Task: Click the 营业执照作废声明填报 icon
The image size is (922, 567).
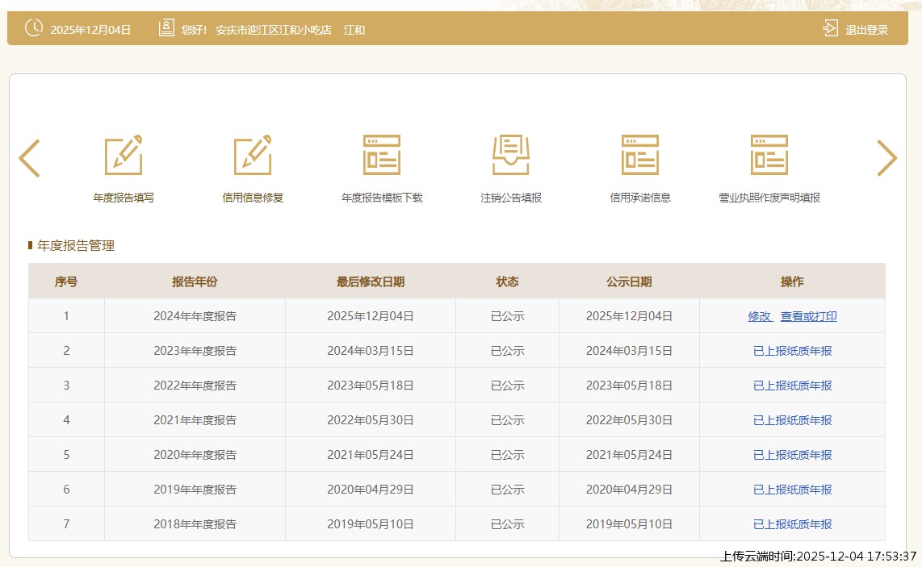Action: coord(769,156)
